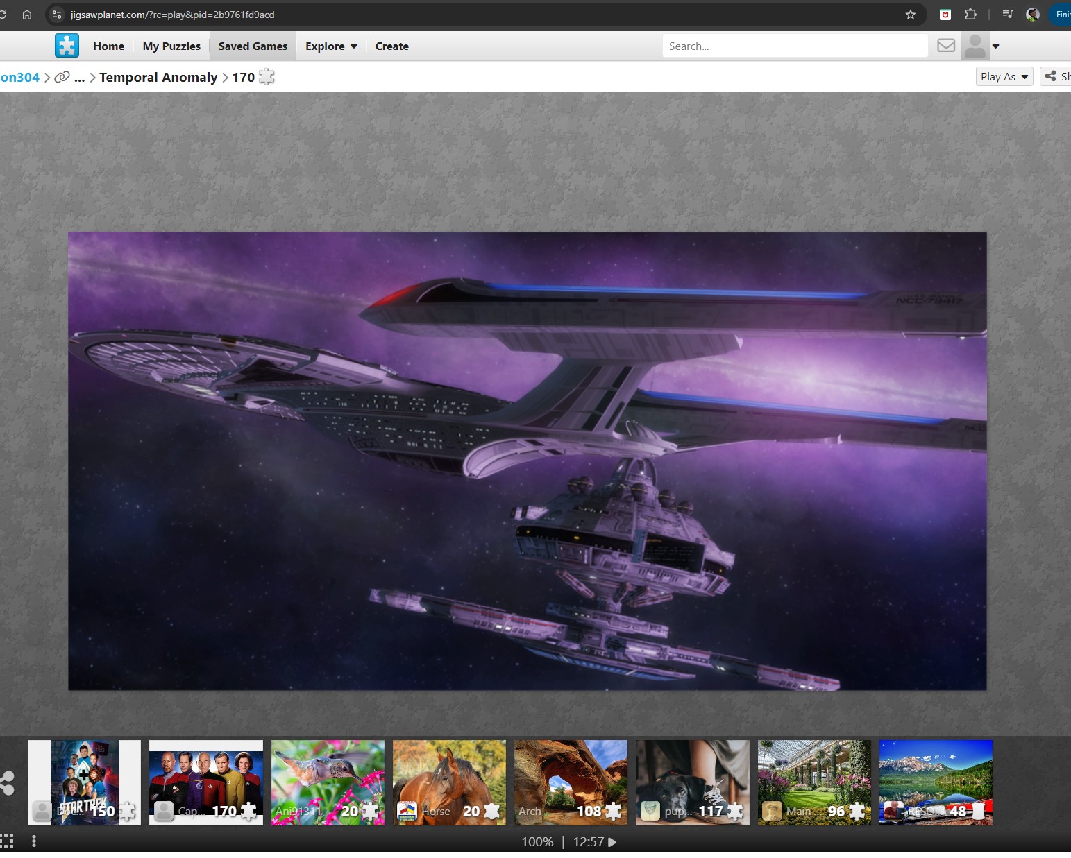Open the Saved Games tab
This screenshot has width=1071, height=858.
[253, 46]
